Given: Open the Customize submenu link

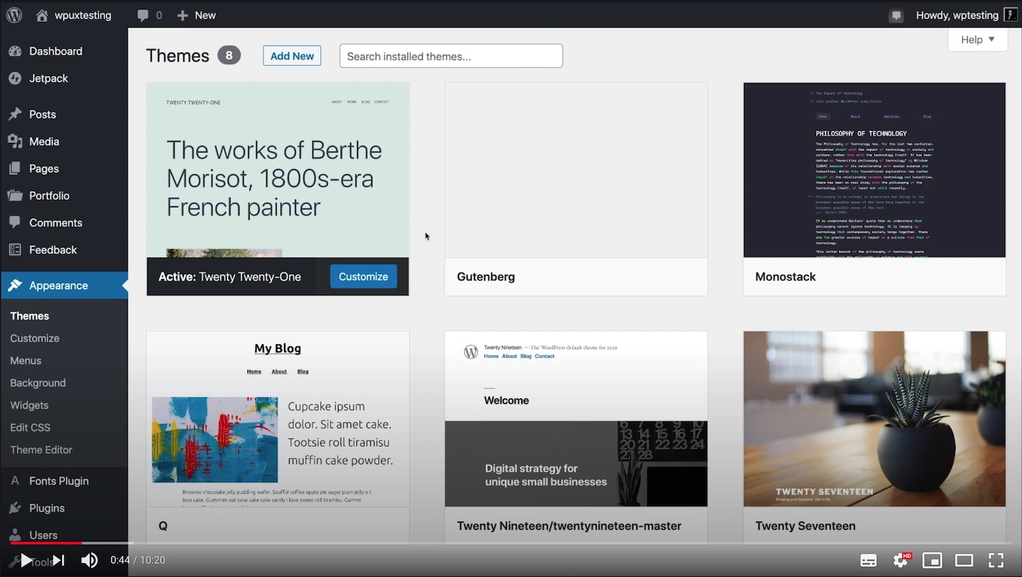Looking at the screenshot, I should click(x=35, y=338).
